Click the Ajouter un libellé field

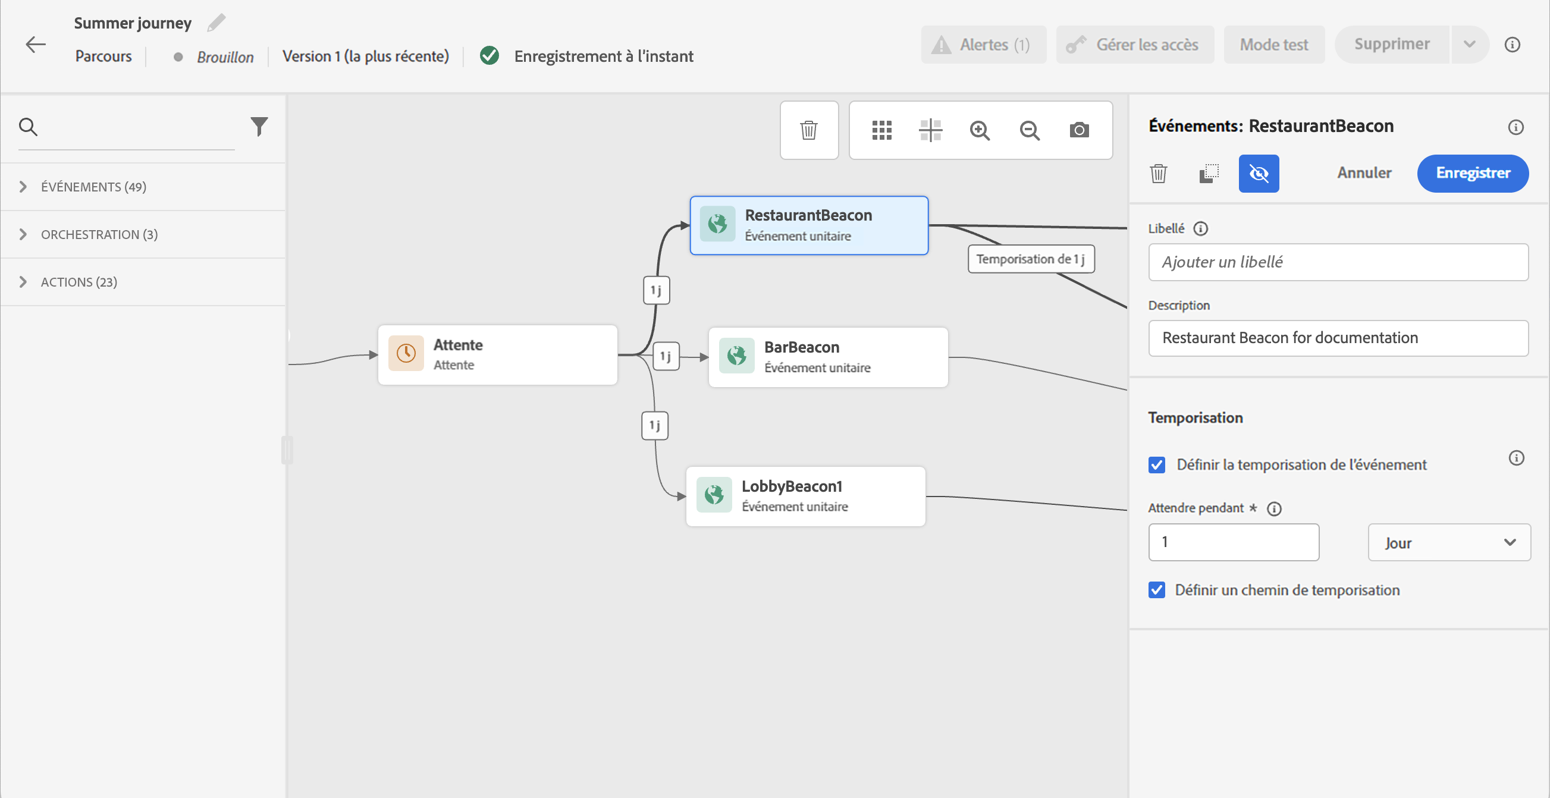tap(1338, 262)
